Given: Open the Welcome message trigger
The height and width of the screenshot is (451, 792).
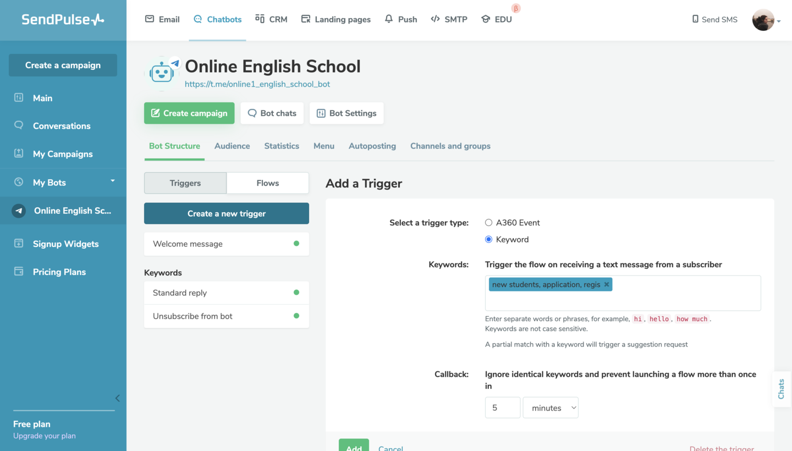Looking at the screenshot, I should point(227,244).
